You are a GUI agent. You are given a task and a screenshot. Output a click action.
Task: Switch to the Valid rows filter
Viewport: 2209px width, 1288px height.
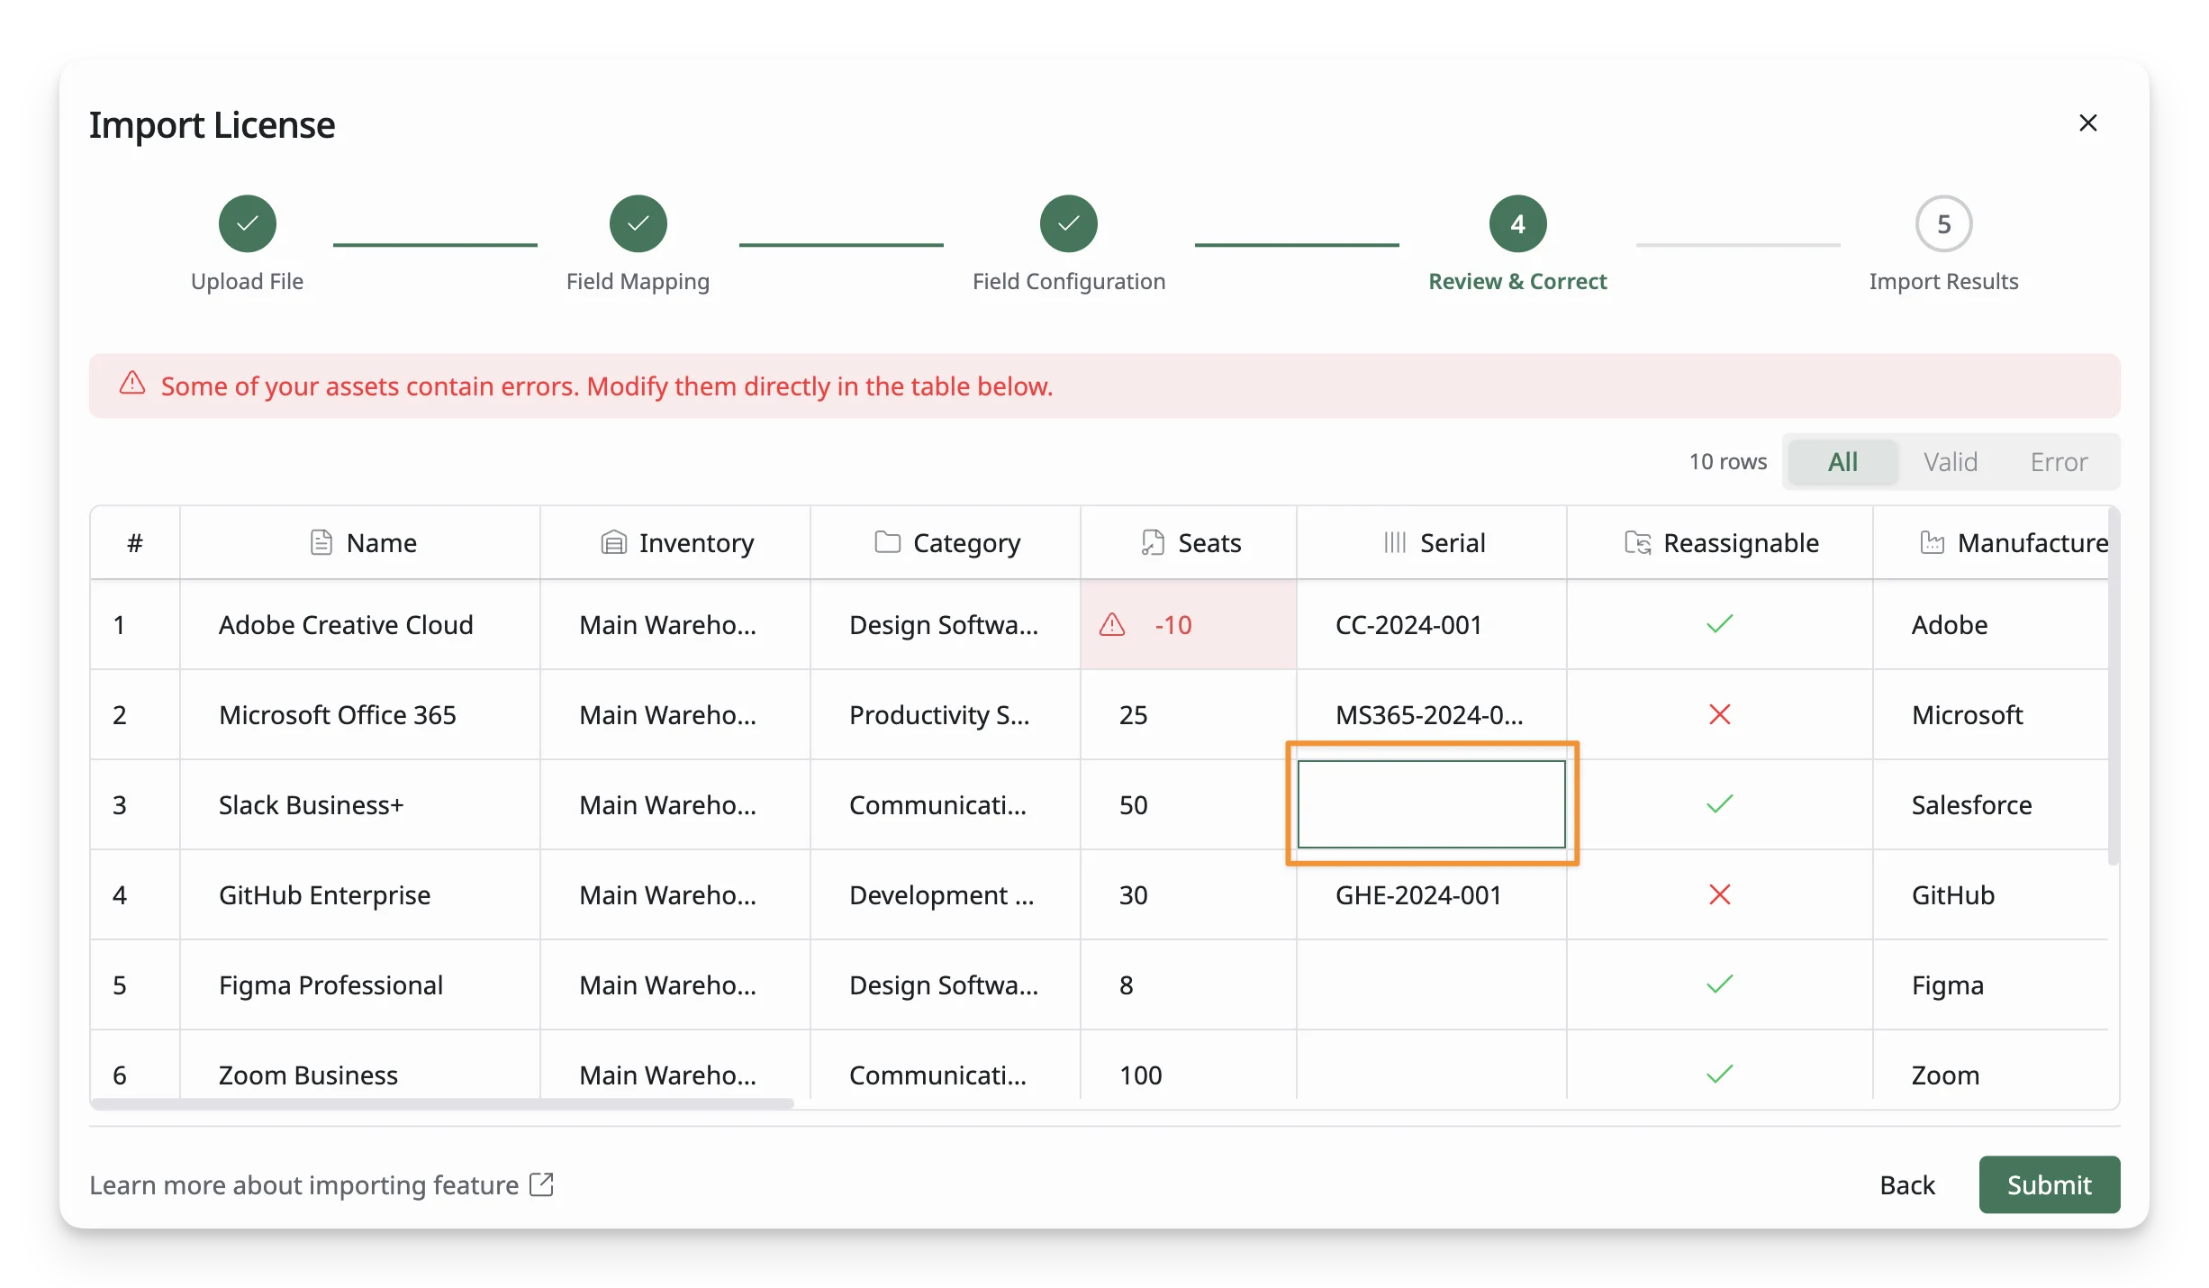[x=1950, y=461]
